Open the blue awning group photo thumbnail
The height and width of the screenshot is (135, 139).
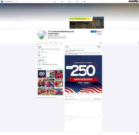click(59, 91)
